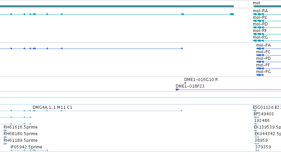
Task: Click the DME1-016G10.R feature label
Action: (x=201, y=80)
